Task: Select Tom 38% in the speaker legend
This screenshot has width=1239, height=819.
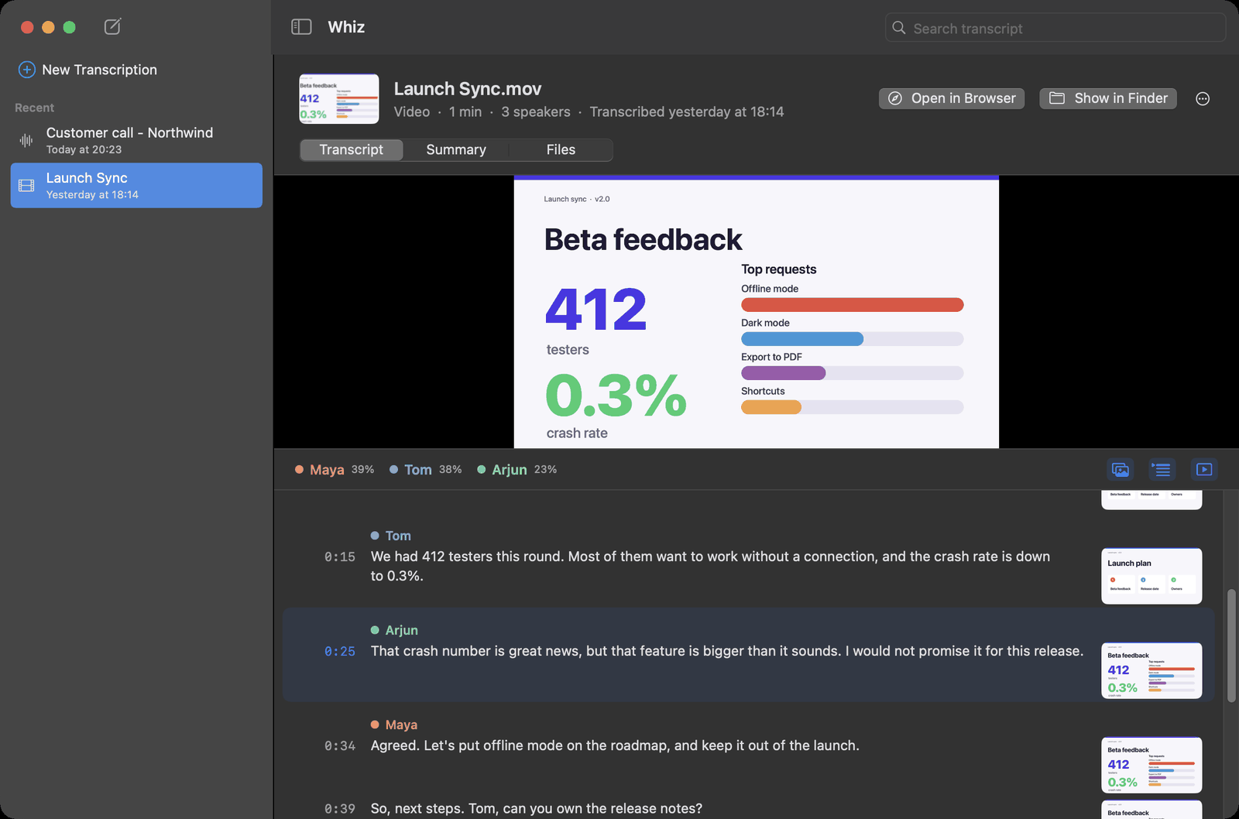Action: (x=426, y=470)
